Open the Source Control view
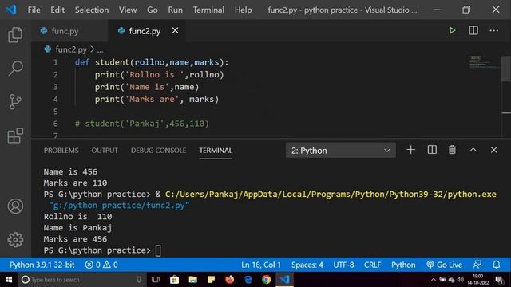Screen dimensions: 511x287 click(15, 101)
